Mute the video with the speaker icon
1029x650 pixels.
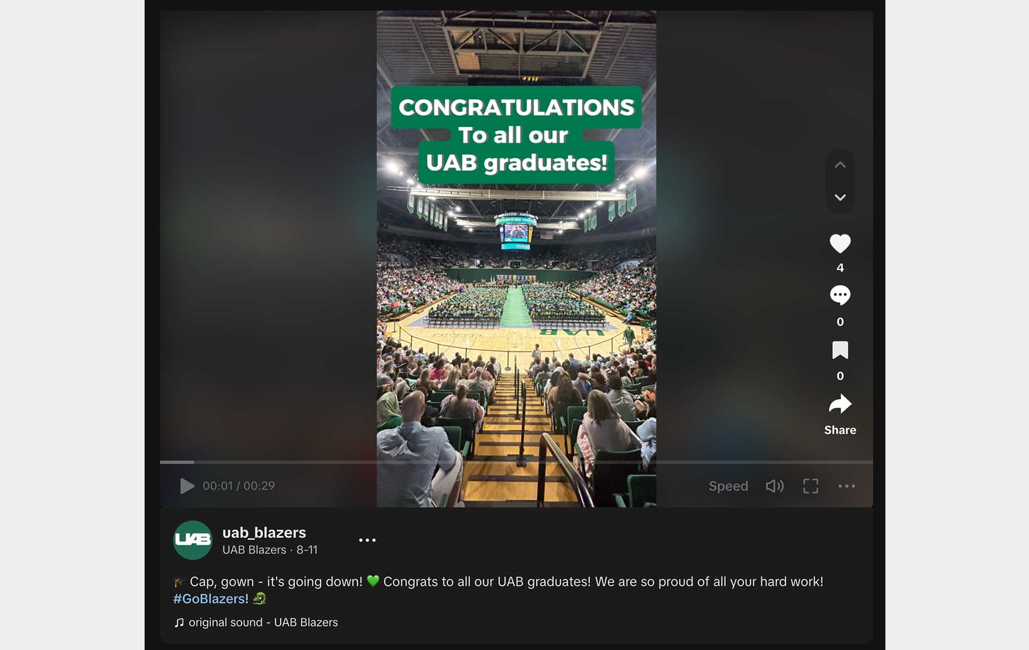(774, 486)
